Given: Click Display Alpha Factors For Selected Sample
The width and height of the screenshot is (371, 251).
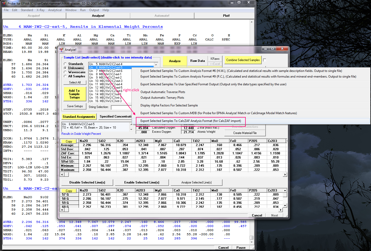Looking at the screenshot, I should tap(169, 105).
